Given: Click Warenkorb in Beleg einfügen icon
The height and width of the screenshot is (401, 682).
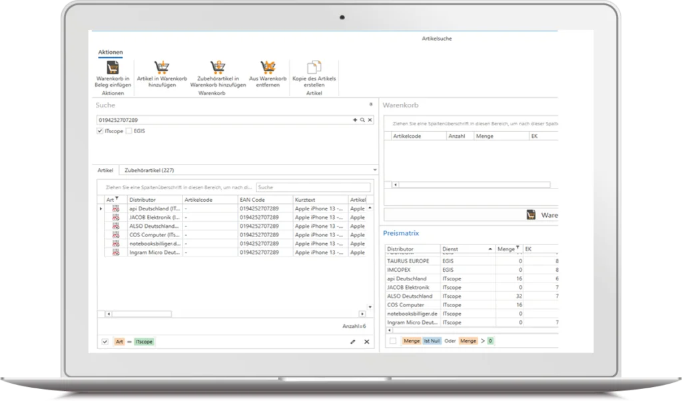Looking at the screenshot, I should (113, 68).
